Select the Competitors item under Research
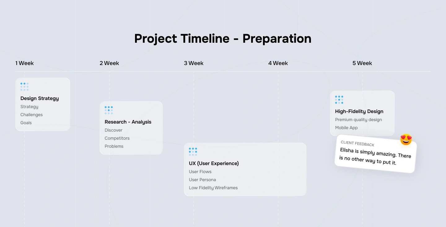The image size is (446, 227). [x=117, y=138]
